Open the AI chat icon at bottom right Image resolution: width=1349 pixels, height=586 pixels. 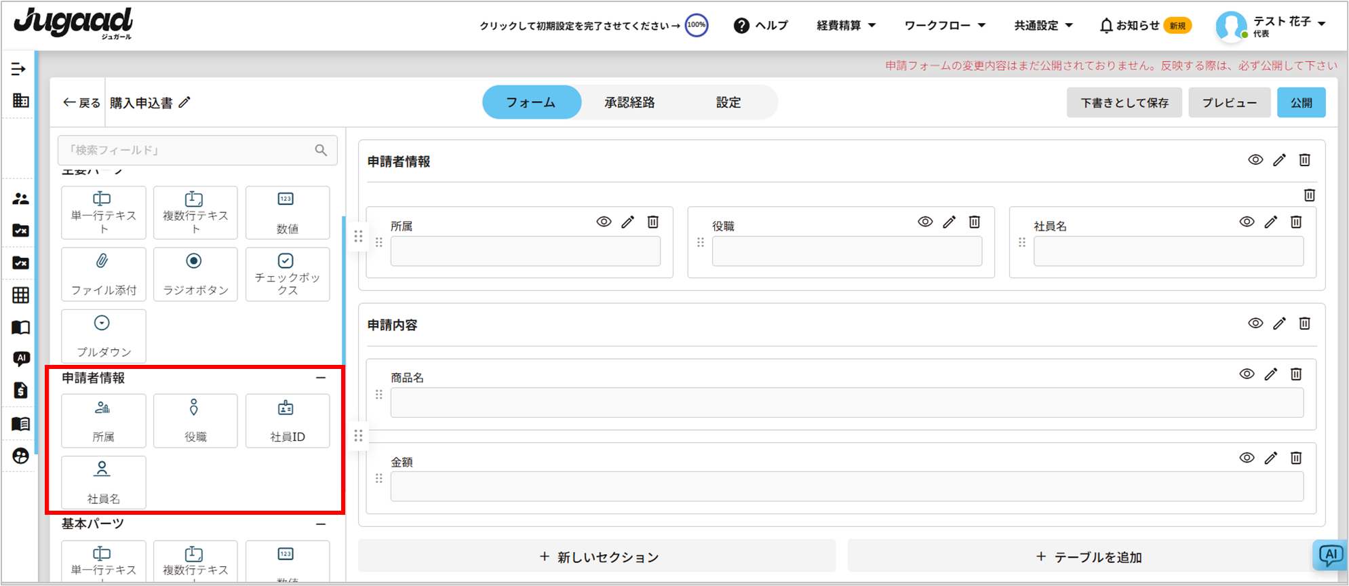(x=1329, y=555)
